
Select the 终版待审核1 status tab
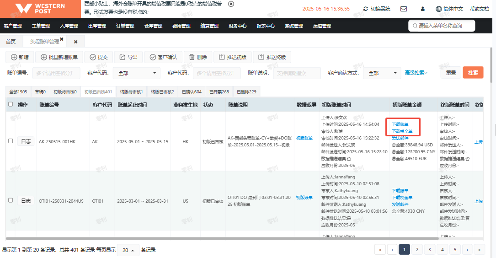131,92
